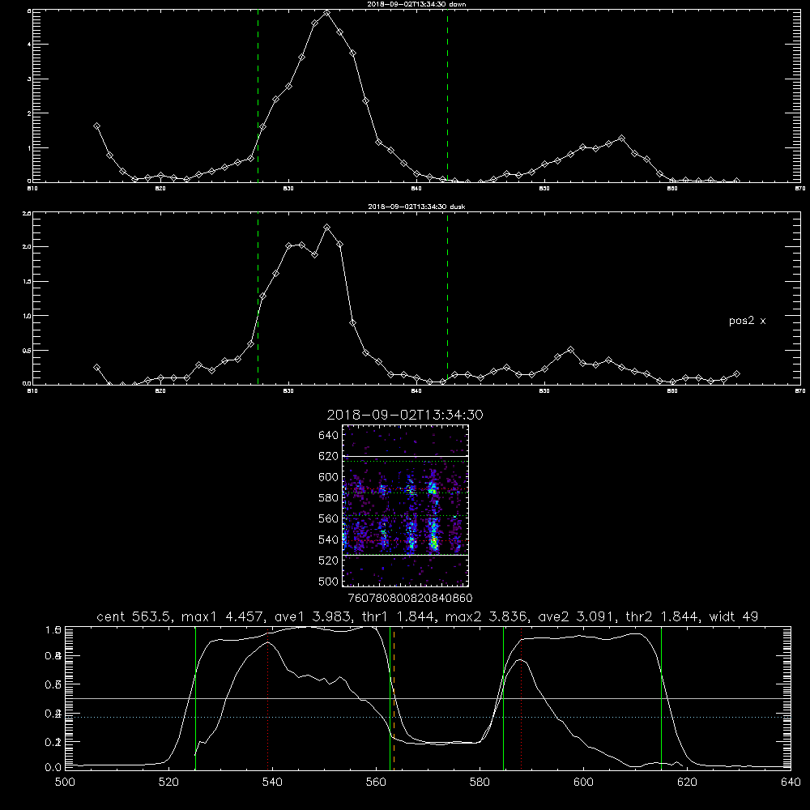The width and height of the screenshot is (810, 810).
Task: Click the "pos2 x" label
Action: (747, 321)
